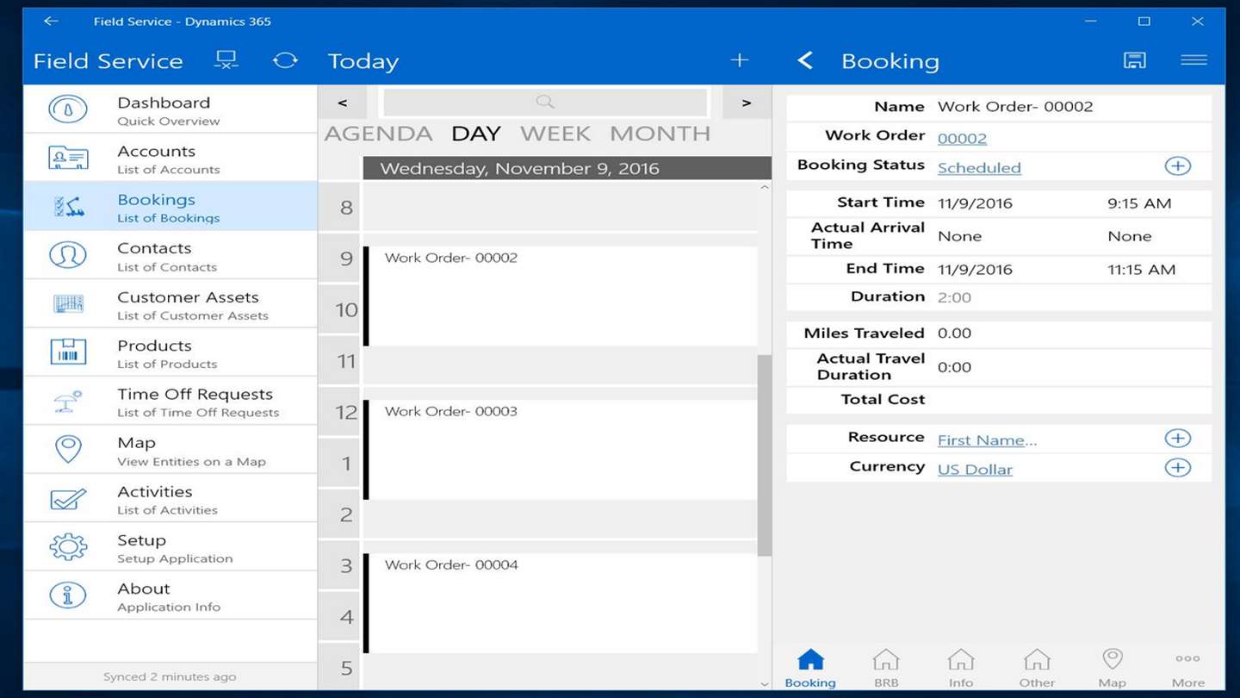Maximize the Field Service window

pos(1144,22)
